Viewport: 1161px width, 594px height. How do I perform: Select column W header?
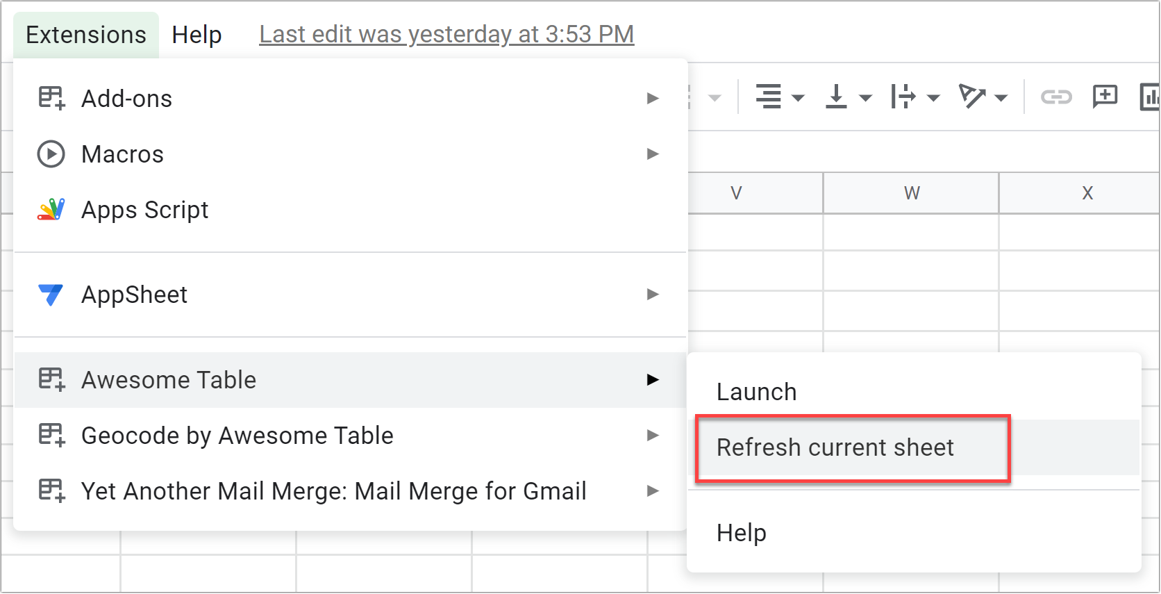click(911, 193)
